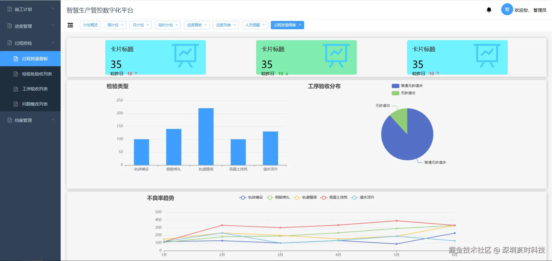This screenshot has width=552, height=261.
Task: Click the 混凝土浇筑 bar in 检验类型 chart
Action: coord(238,152)
